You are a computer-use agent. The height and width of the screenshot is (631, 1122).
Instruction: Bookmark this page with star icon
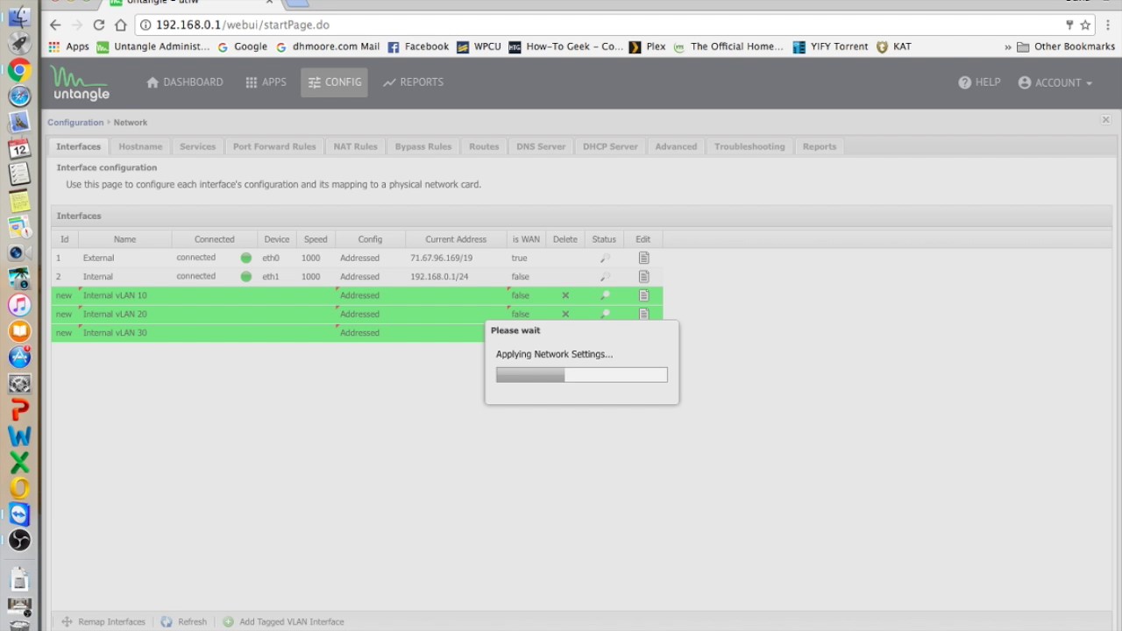click(x=1085, y=25)
